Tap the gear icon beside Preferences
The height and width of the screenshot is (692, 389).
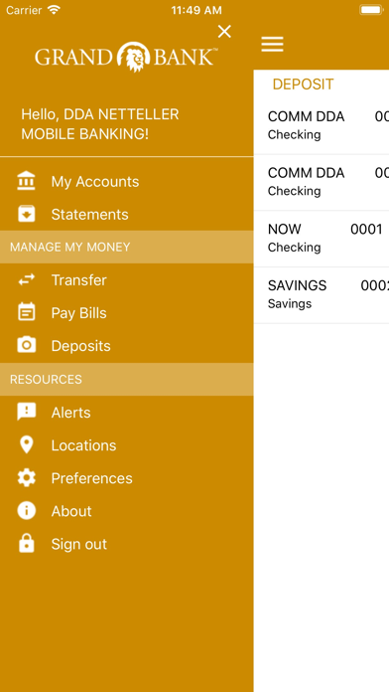(26, 478)
